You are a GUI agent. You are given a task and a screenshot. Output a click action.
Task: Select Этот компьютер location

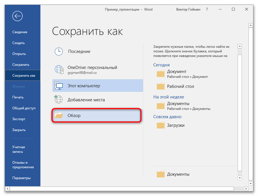tap(98, 86)
